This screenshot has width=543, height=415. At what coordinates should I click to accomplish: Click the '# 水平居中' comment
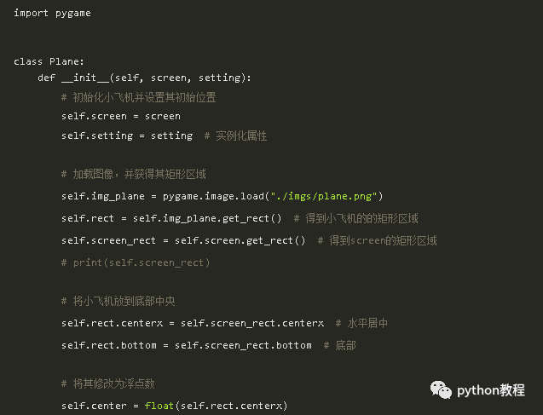click(x=361, y=323)
